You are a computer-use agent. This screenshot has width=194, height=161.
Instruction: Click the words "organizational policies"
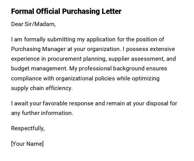coord(85,78)
